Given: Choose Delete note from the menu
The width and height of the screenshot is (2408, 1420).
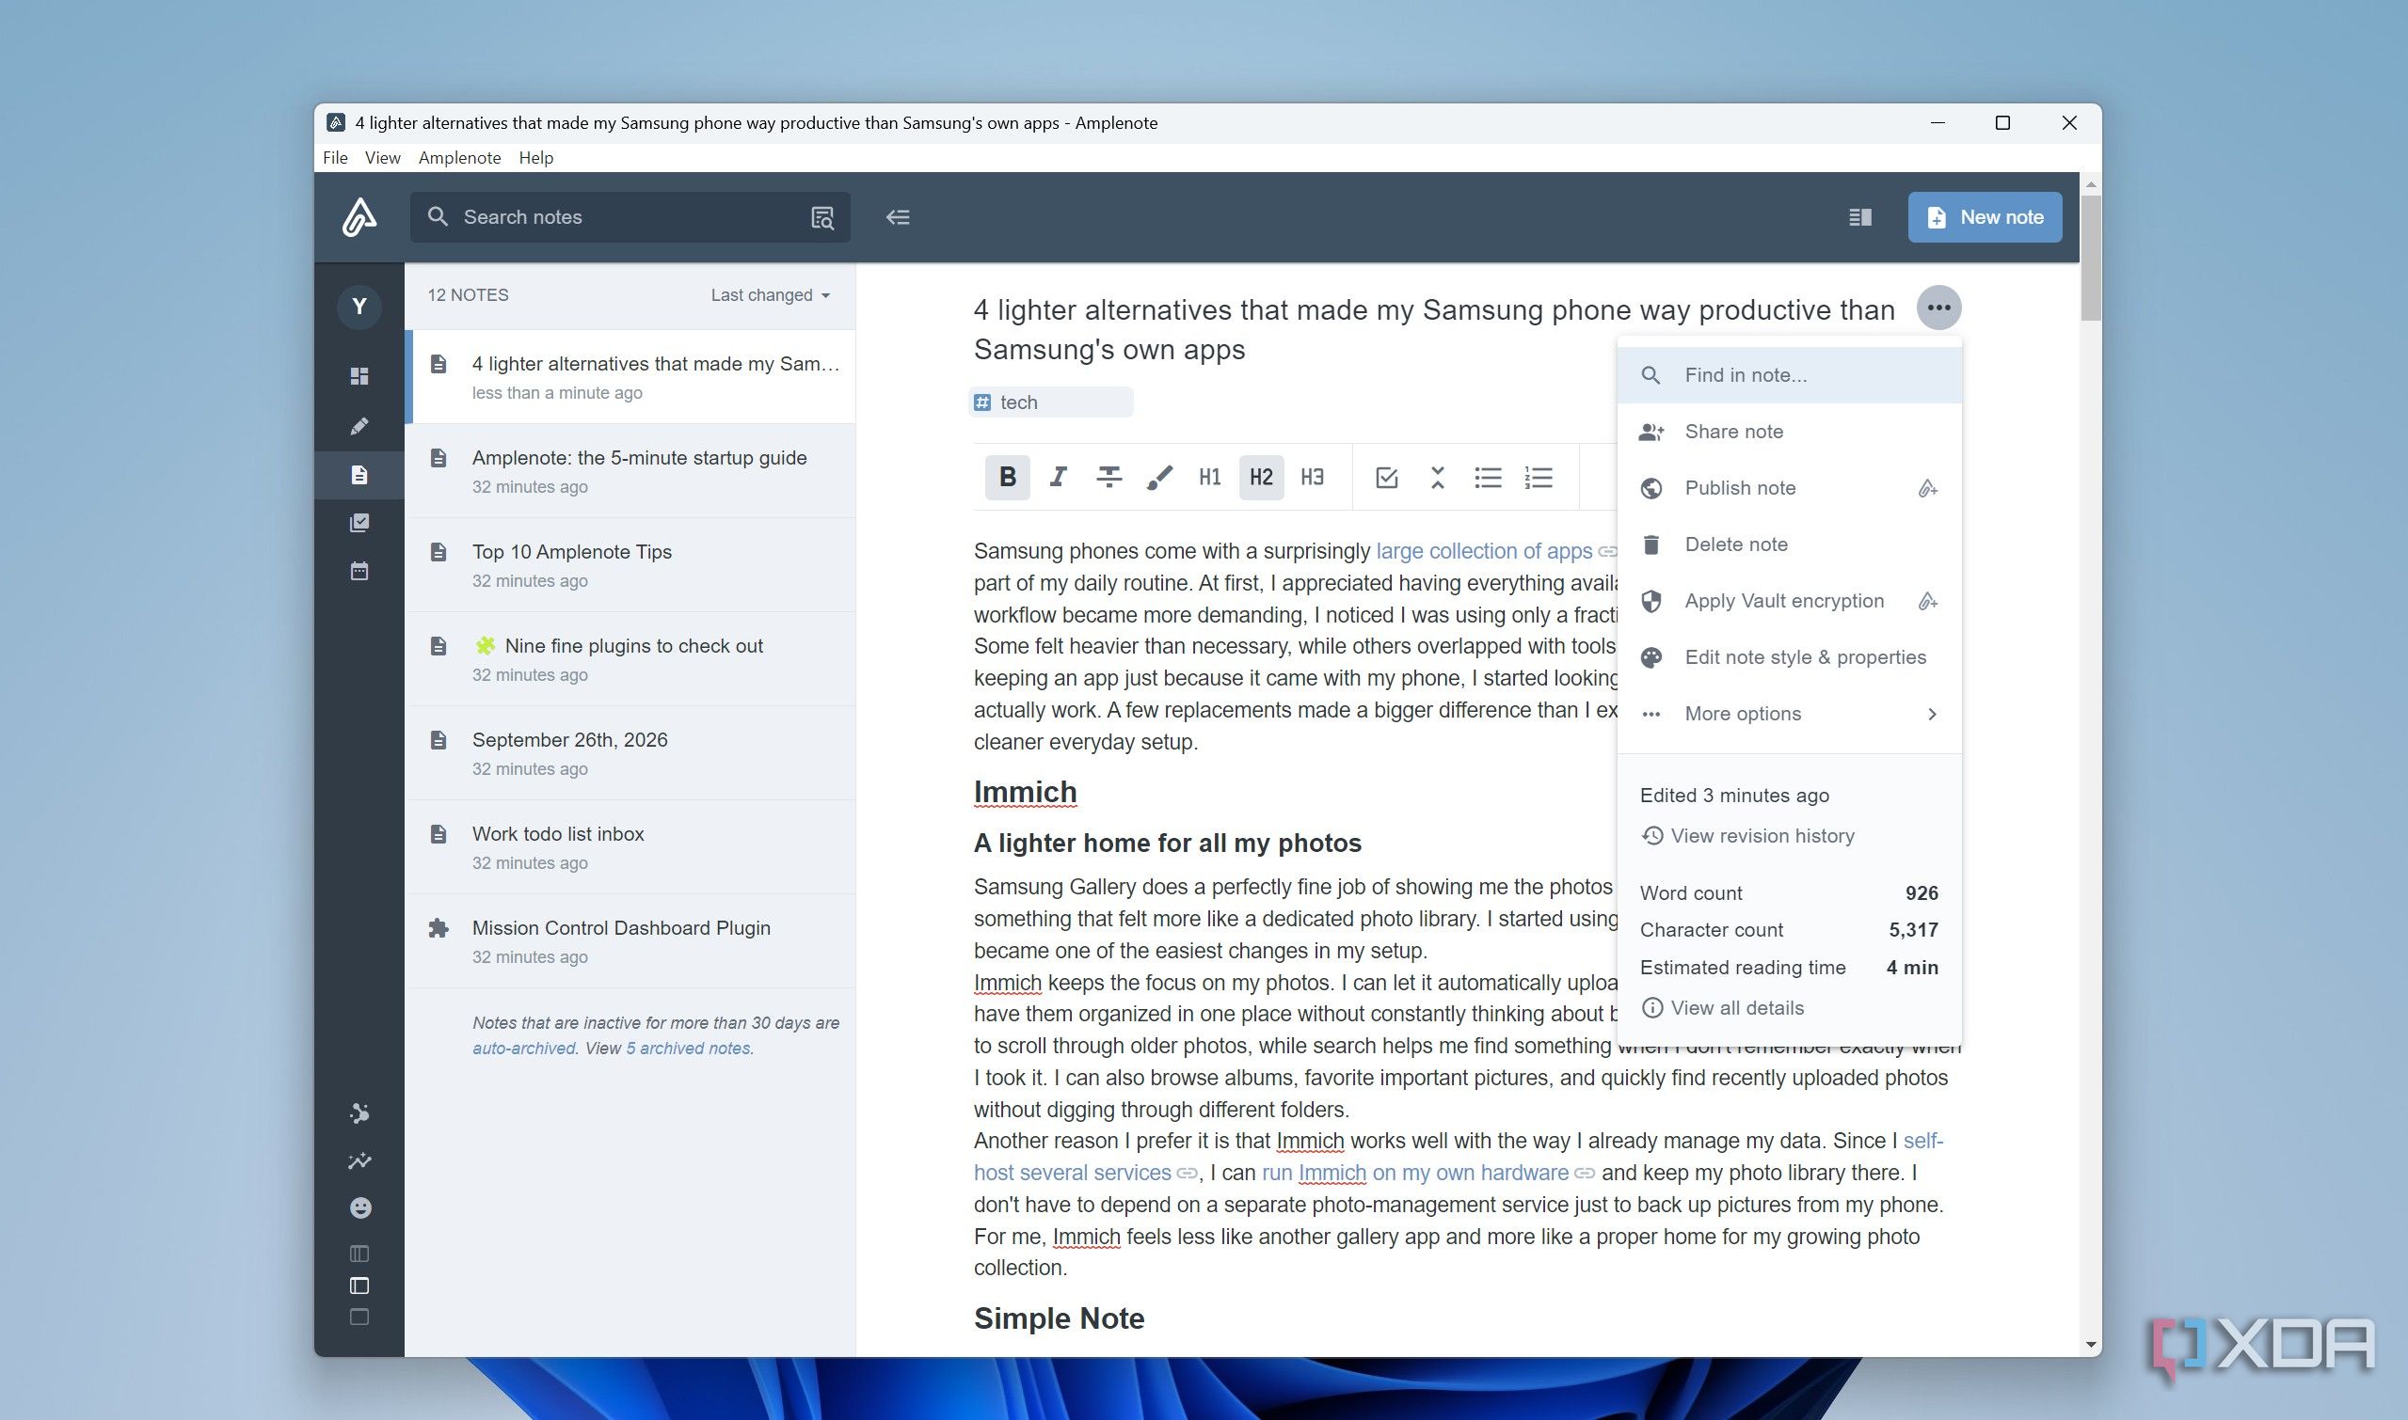Looking at the screenshot, I should click(x=1790, y=544).
